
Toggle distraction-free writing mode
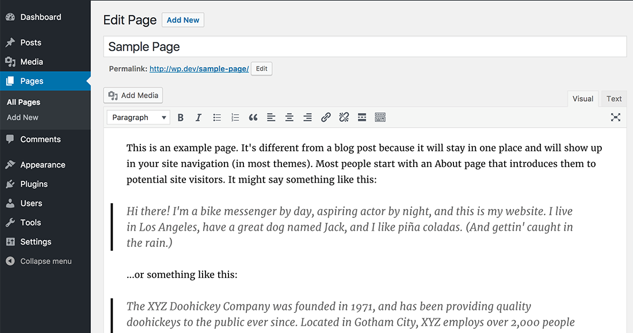[x=615, y=117]
